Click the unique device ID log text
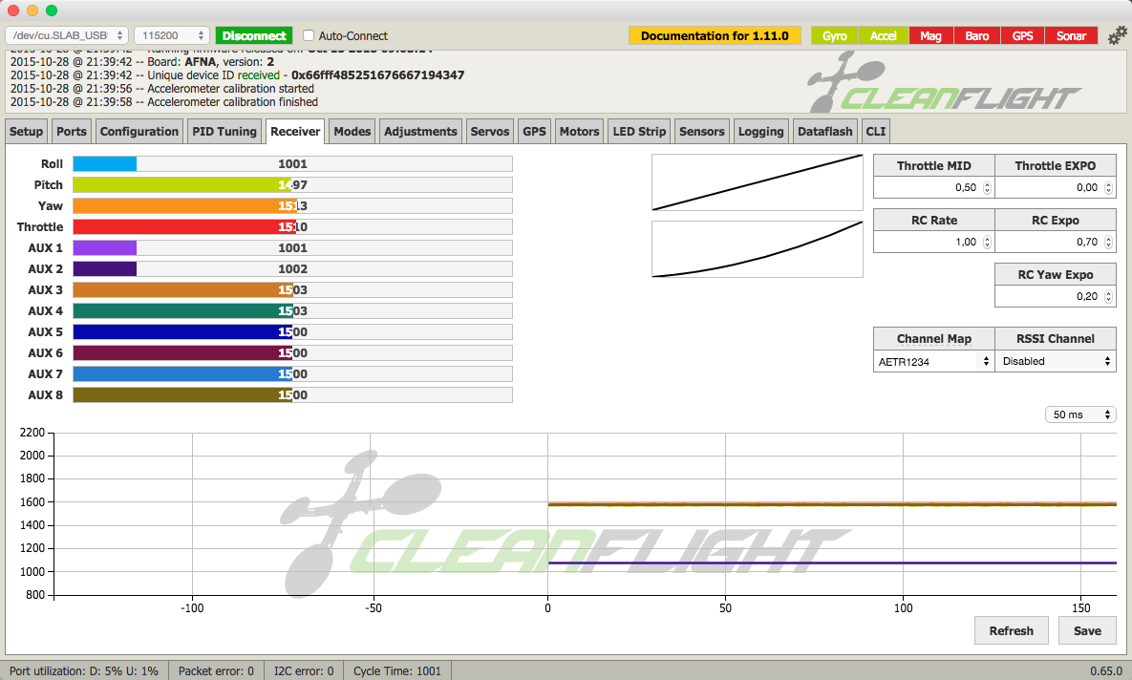Screen dimensions: 1132x680 pyautogui.click(x=238, y=75)
